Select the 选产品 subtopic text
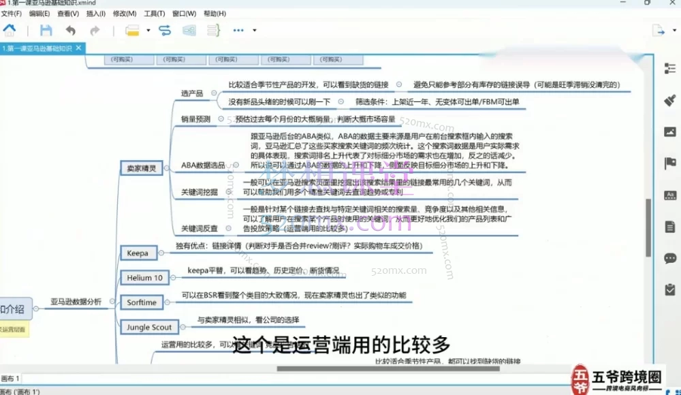The width and height of the screenshot is (681, 395). (x=192, y=93)
